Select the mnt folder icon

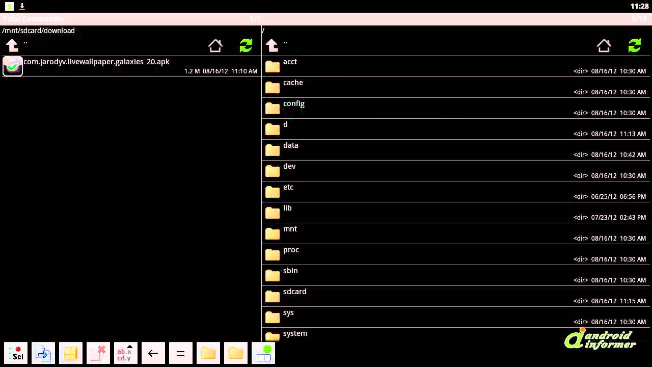[x=273, y=234]
